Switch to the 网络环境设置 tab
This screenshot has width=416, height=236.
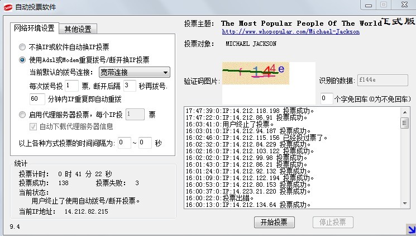tap(34, 28)
